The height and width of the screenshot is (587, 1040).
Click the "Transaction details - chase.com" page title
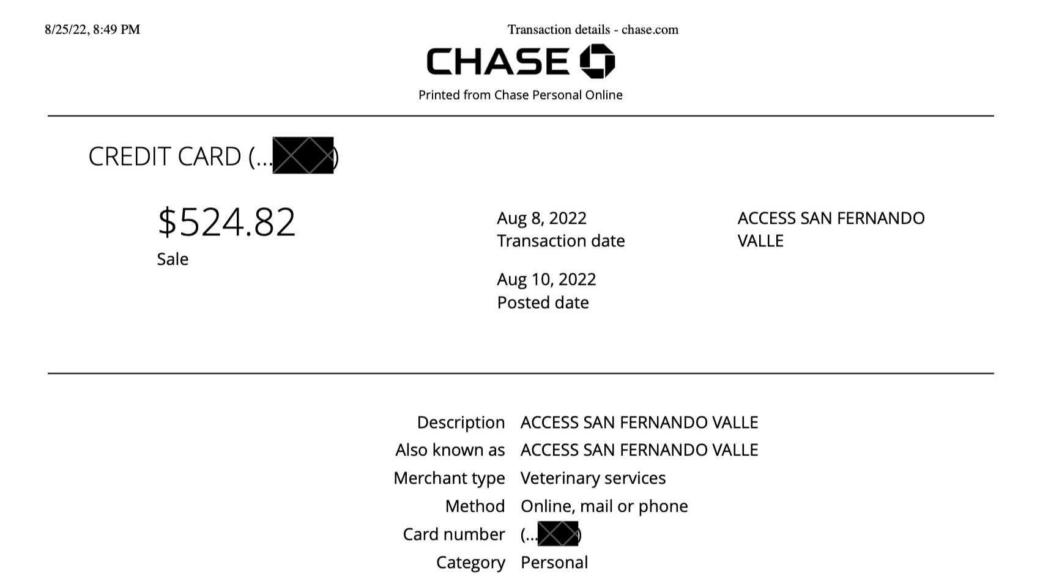point(592,29)
